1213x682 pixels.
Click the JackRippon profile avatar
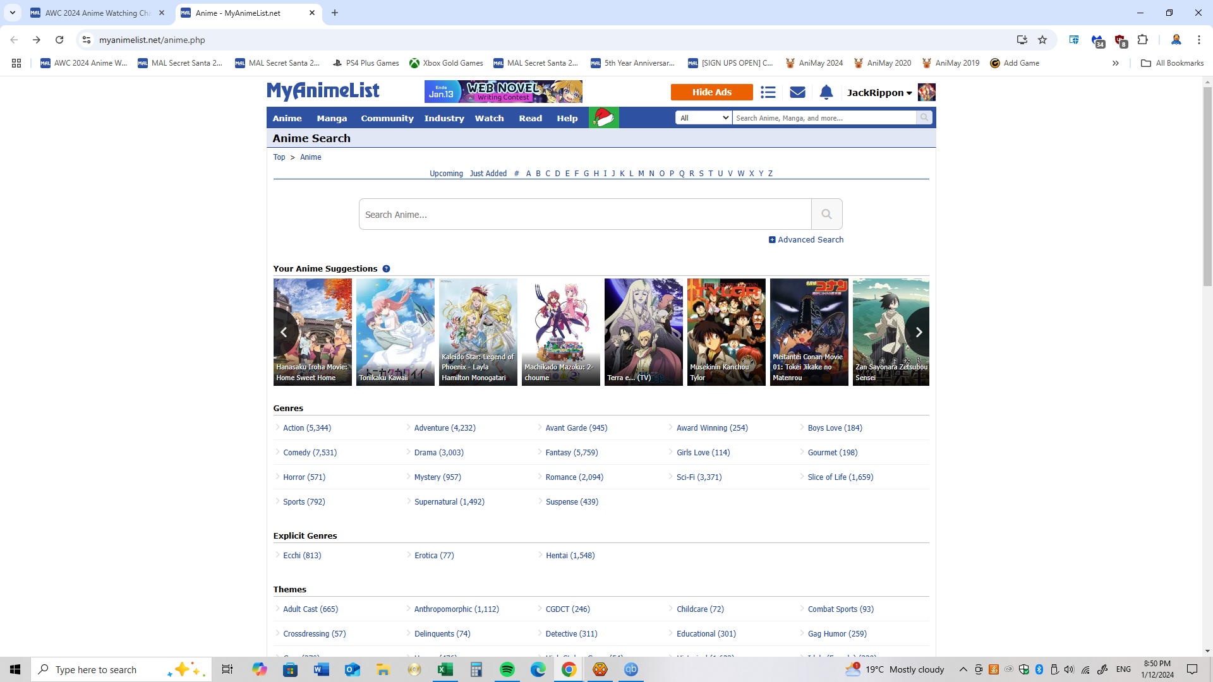[x=926, y=92]
